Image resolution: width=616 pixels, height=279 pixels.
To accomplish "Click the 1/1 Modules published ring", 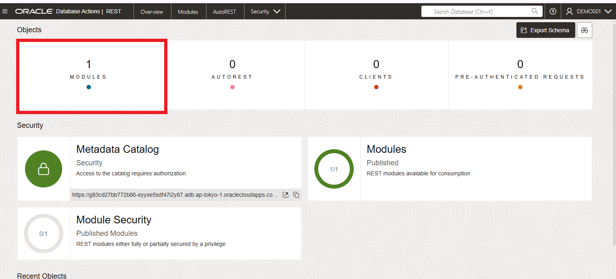I will click(x=334, y=169).
